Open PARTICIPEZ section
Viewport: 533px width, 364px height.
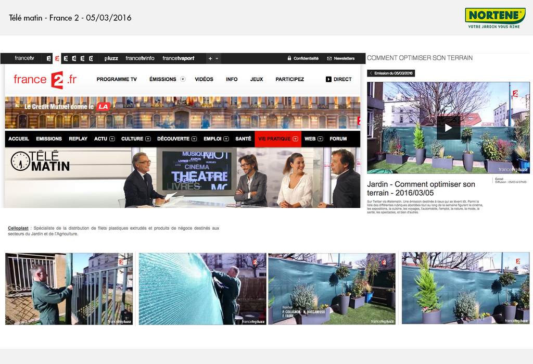tap(289, 79)
